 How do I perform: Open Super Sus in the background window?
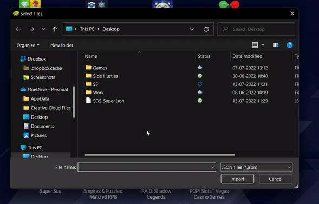[50, 191]
